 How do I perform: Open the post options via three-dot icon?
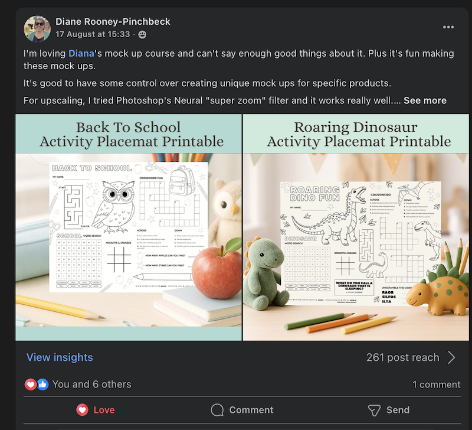coord(448,27)
